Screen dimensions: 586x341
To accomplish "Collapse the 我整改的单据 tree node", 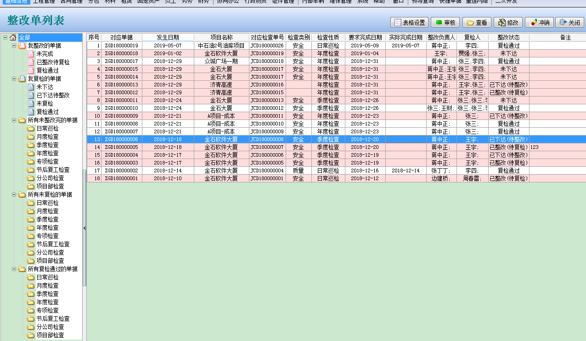I will click(14, 46).
